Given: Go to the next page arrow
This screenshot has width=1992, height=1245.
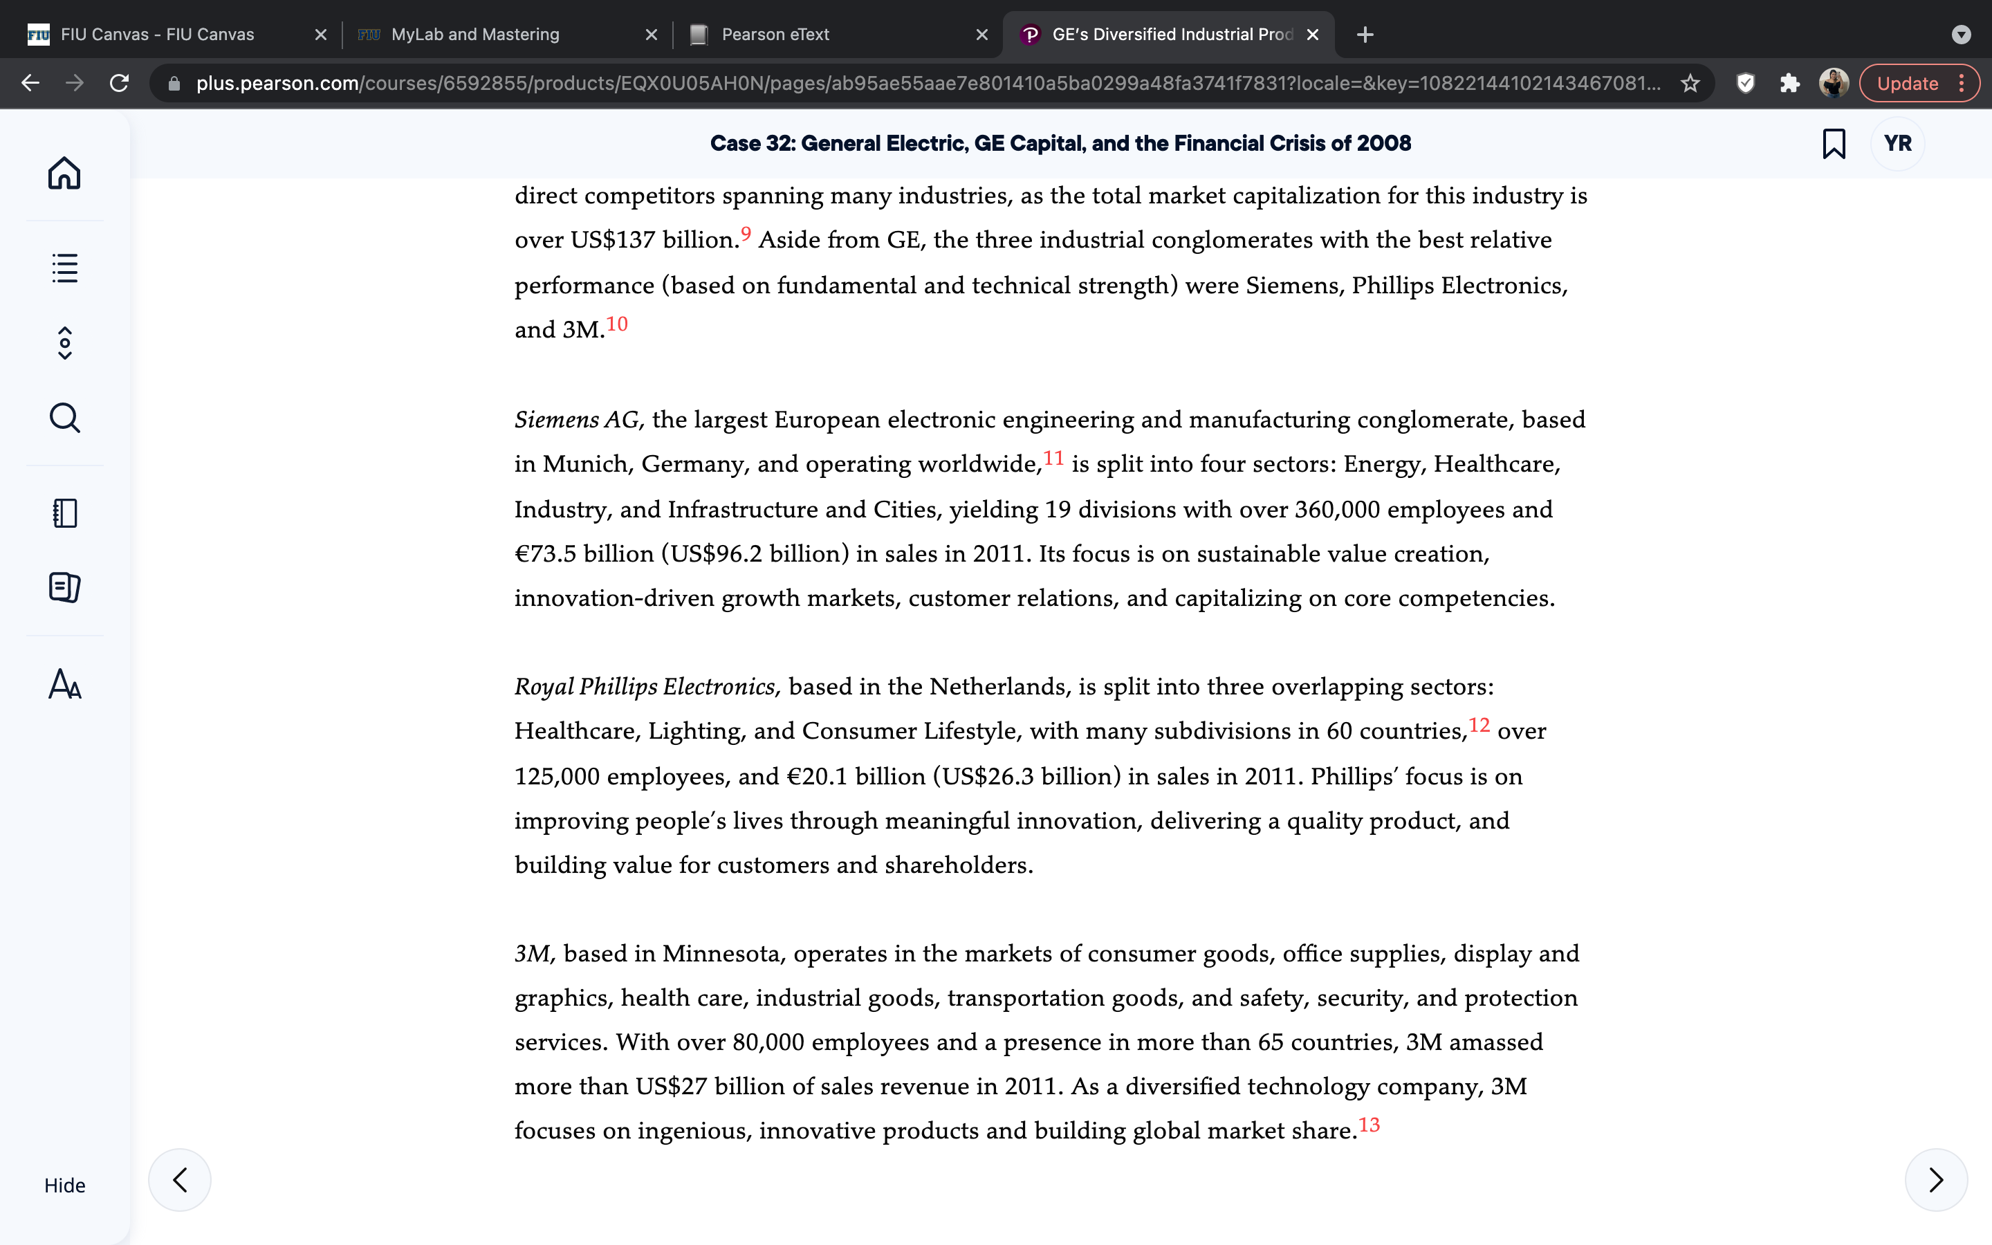Looking at the screenshot, I should point(1936,1180).
